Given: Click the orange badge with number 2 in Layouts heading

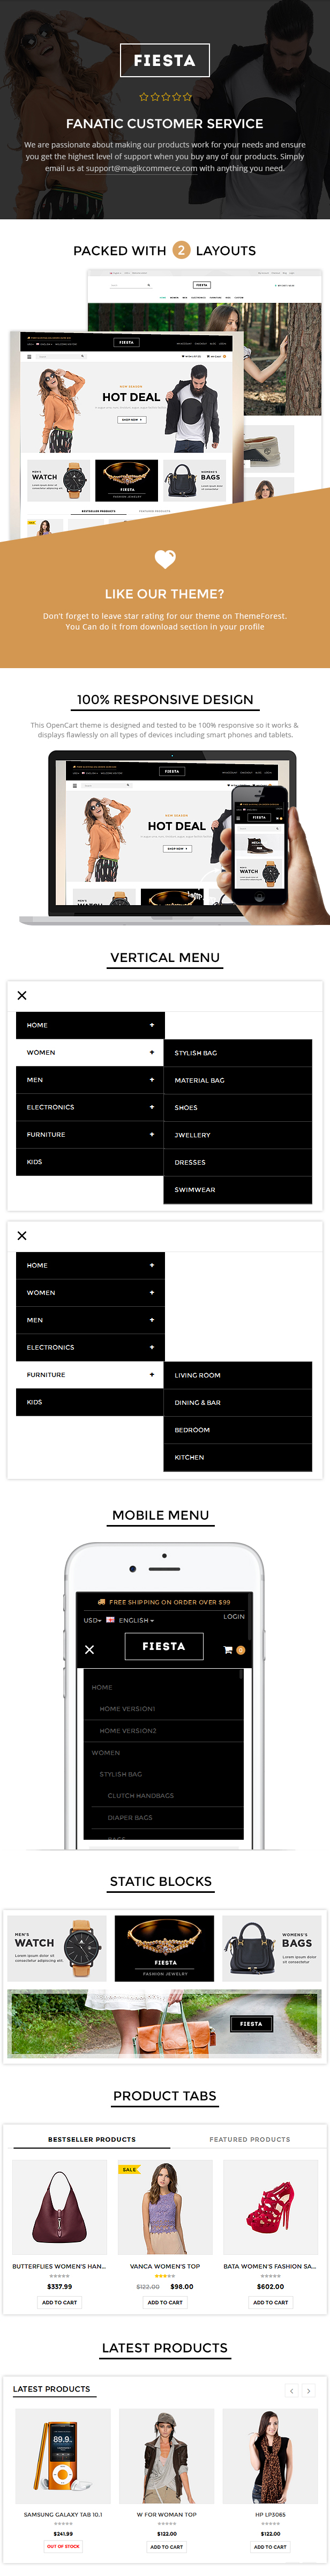Looking at the screenshot, I should (181, 250).
